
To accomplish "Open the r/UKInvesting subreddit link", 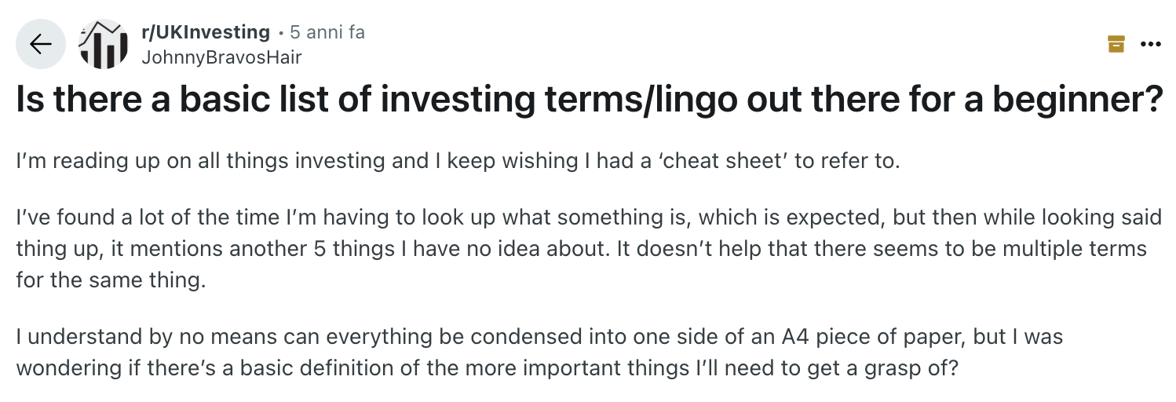I will [x=205, y=32].
